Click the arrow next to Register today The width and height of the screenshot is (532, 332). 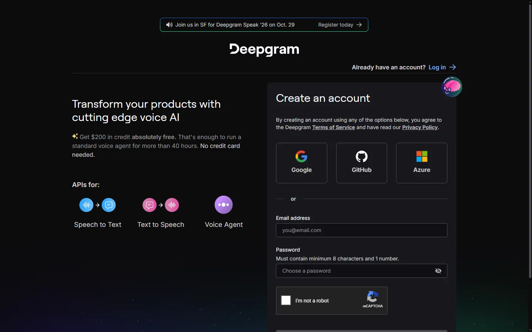[359, 25]
